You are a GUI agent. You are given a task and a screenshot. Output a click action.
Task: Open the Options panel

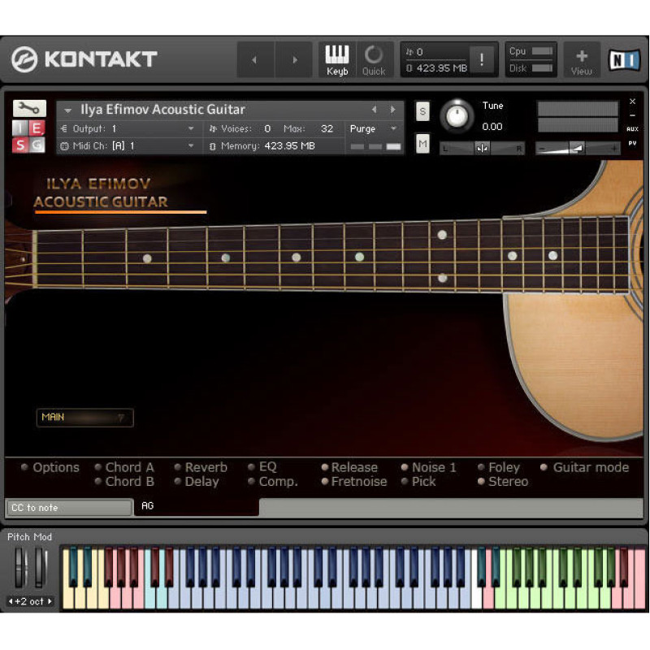click(26, 468)
